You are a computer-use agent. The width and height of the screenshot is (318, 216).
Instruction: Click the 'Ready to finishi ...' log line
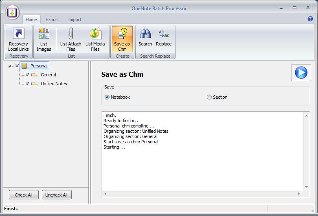coord(121,121)
